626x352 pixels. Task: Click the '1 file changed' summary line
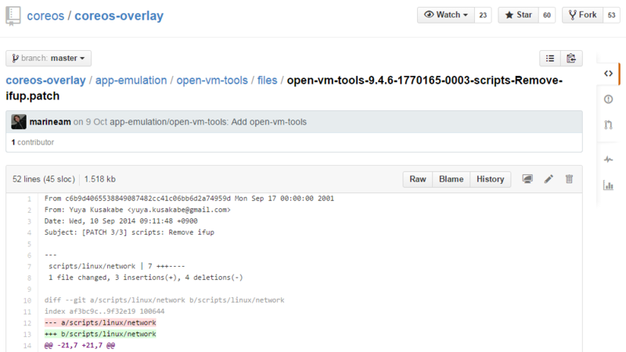pos(146,278)
